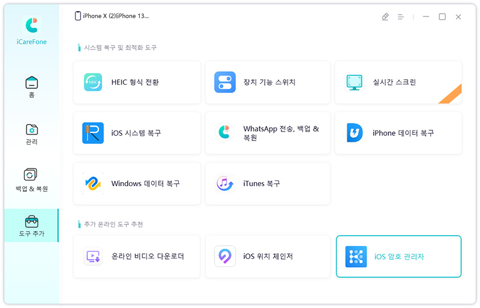The image size is (480, 308).
Task: Open iOS 암호 관리자 label
Action: click(399, 257)
